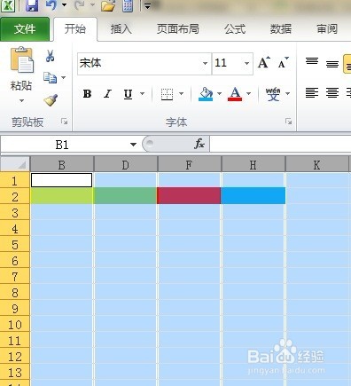Image resolution: width=351 pixels, height=386 pixels.
Task: Switch to the 开始 tab
Action: 75,29
